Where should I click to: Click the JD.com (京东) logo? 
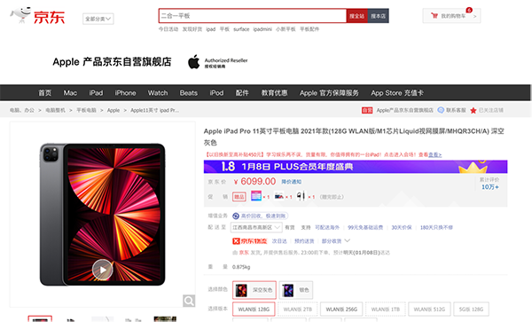click(x=37, y=16)
